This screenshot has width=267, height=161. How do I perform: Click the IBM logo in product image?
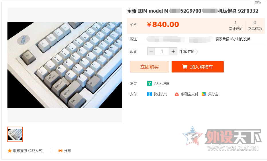pos(23,40)
